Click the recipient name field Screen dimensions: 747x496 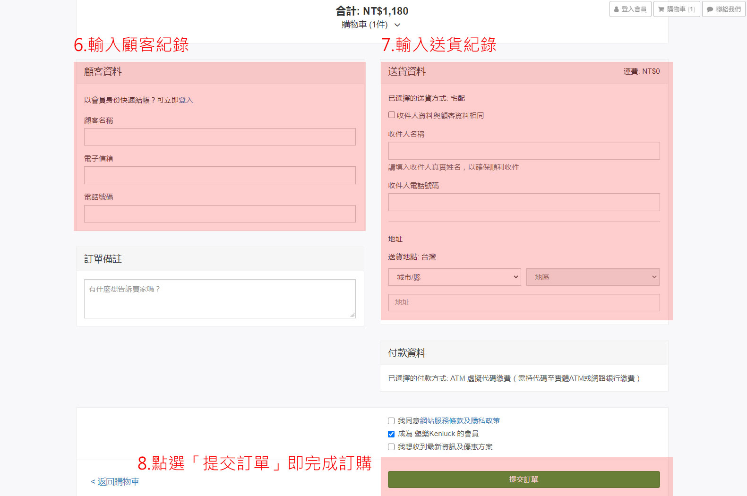(x=524, y=151)
